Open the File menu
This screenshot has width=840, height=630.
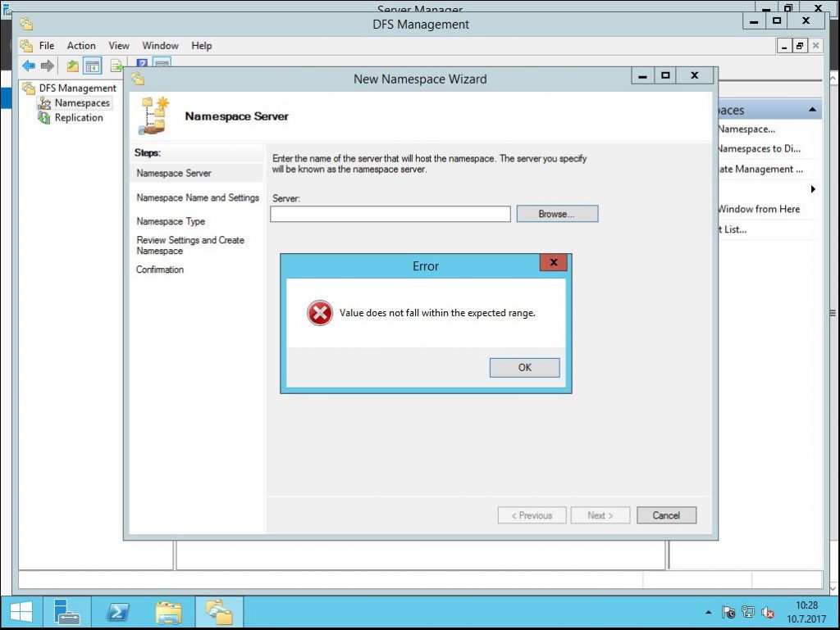(x=47, y=46)
